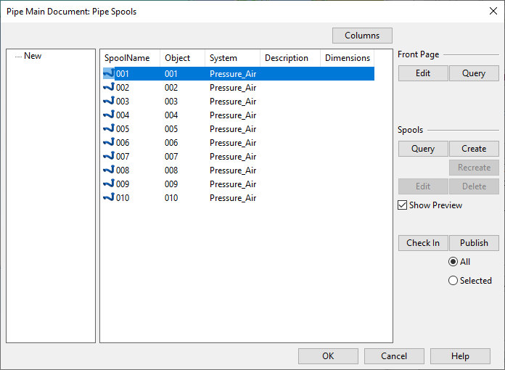The image size is (505, 370).
Task: Sort by the SpoolName column header
Action: [128, 58]
